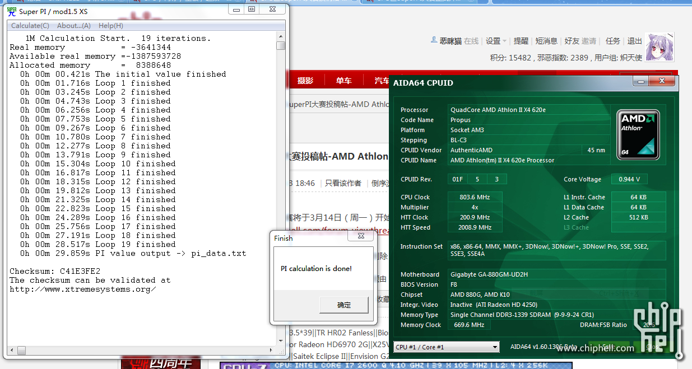
Task: Click the user icon beside 恶咪猫
Action: pos(434,40)
